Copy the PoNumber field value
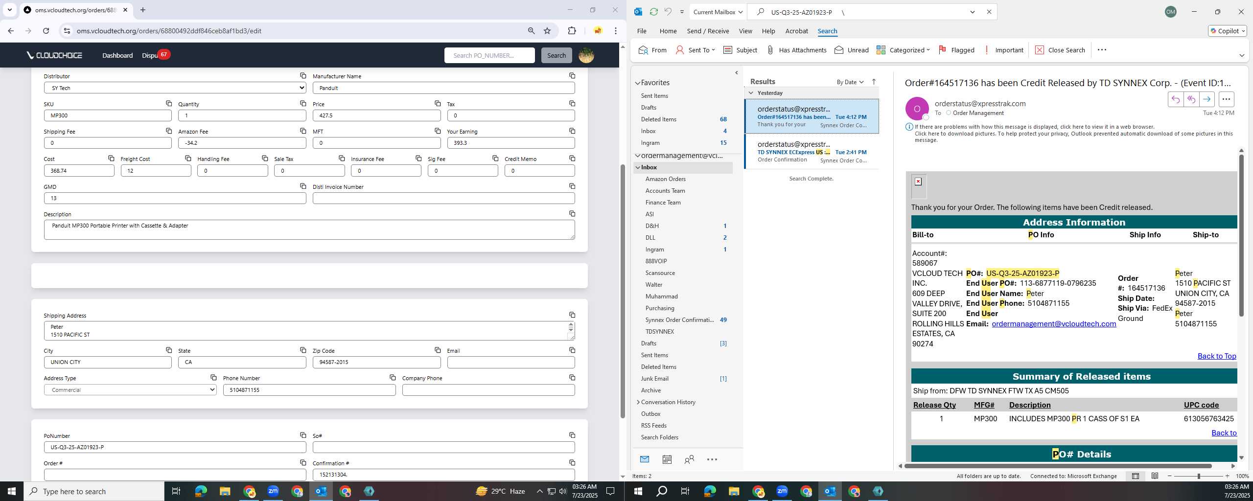Image resolution: width=1253 pixels, height=501 pixels. pyautogui.click(x=303, y=435)
